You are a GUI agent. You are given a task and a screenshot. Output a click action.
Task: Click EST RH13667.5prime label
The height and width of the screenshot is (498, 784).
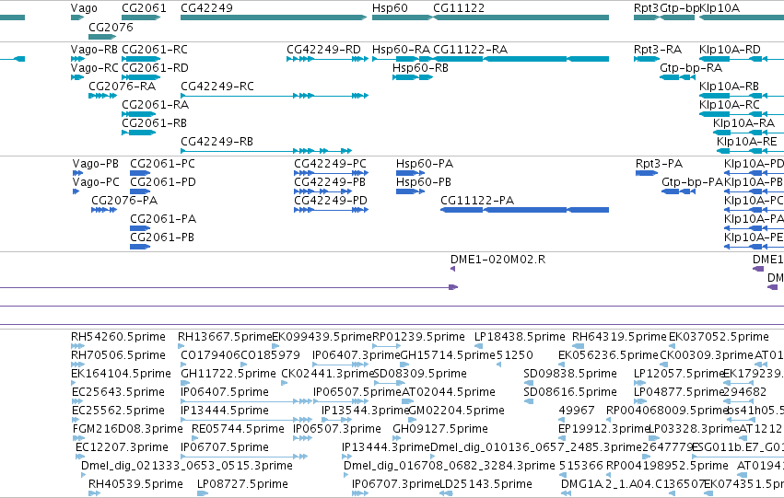225,337
